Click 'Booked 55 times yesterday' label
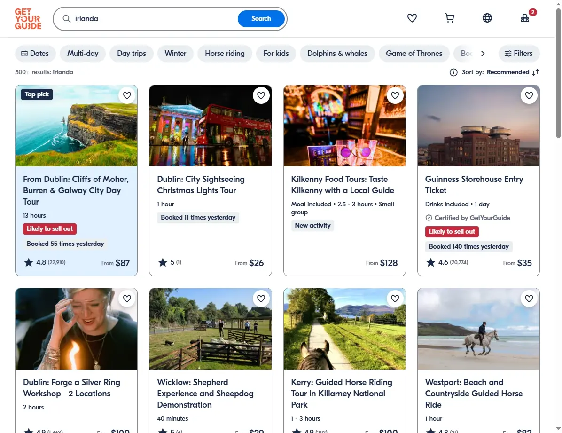The width and height of the screenshot is (562, 433). tap(65, 244)
